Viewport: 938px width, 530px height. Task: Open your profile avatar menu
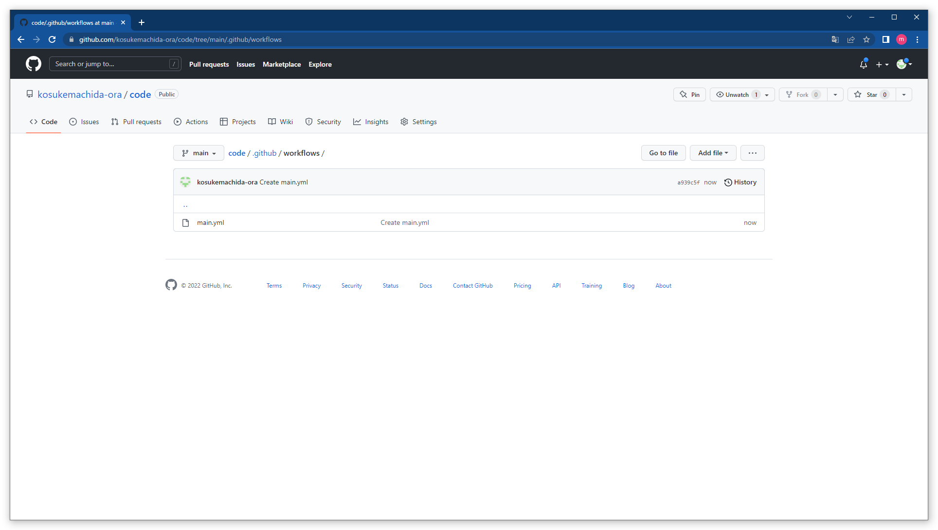(x=902, y=64)
